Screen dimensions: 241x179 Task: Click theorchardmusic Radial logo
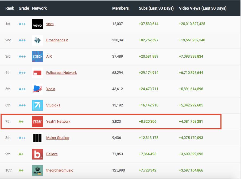coord(37,170)
